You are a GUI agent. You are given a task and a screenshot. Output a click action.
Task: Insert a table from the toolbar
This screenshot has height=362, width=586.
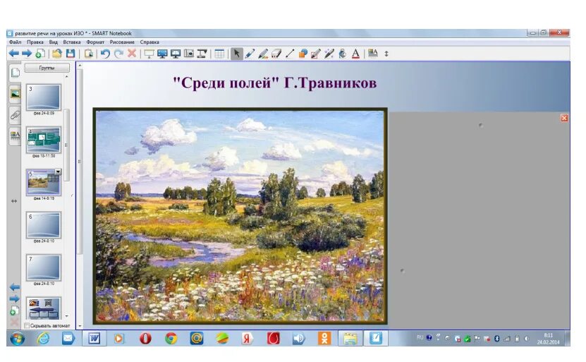(219, 54)
